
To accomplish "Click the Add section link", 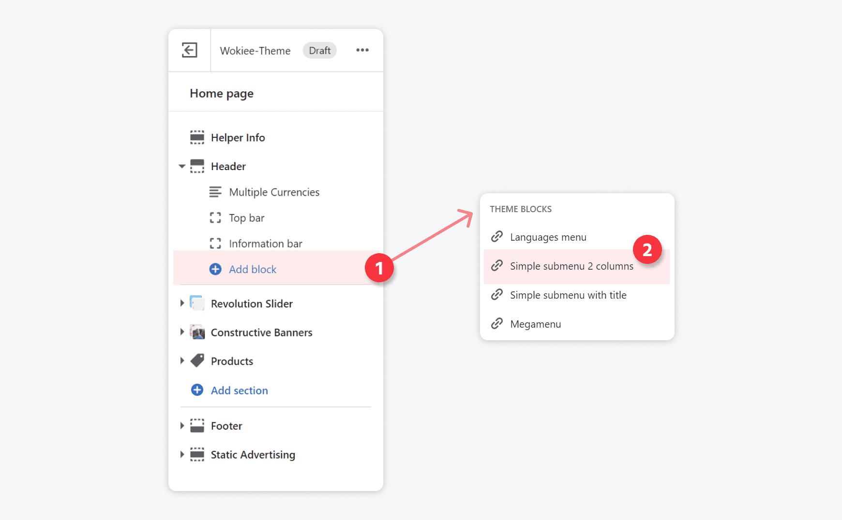I will 239,390.
